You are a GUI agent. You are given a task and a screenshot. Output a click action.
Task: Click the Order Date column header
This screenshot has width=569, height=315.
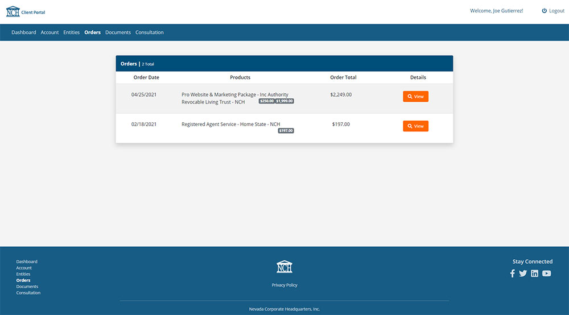(146, 77)
